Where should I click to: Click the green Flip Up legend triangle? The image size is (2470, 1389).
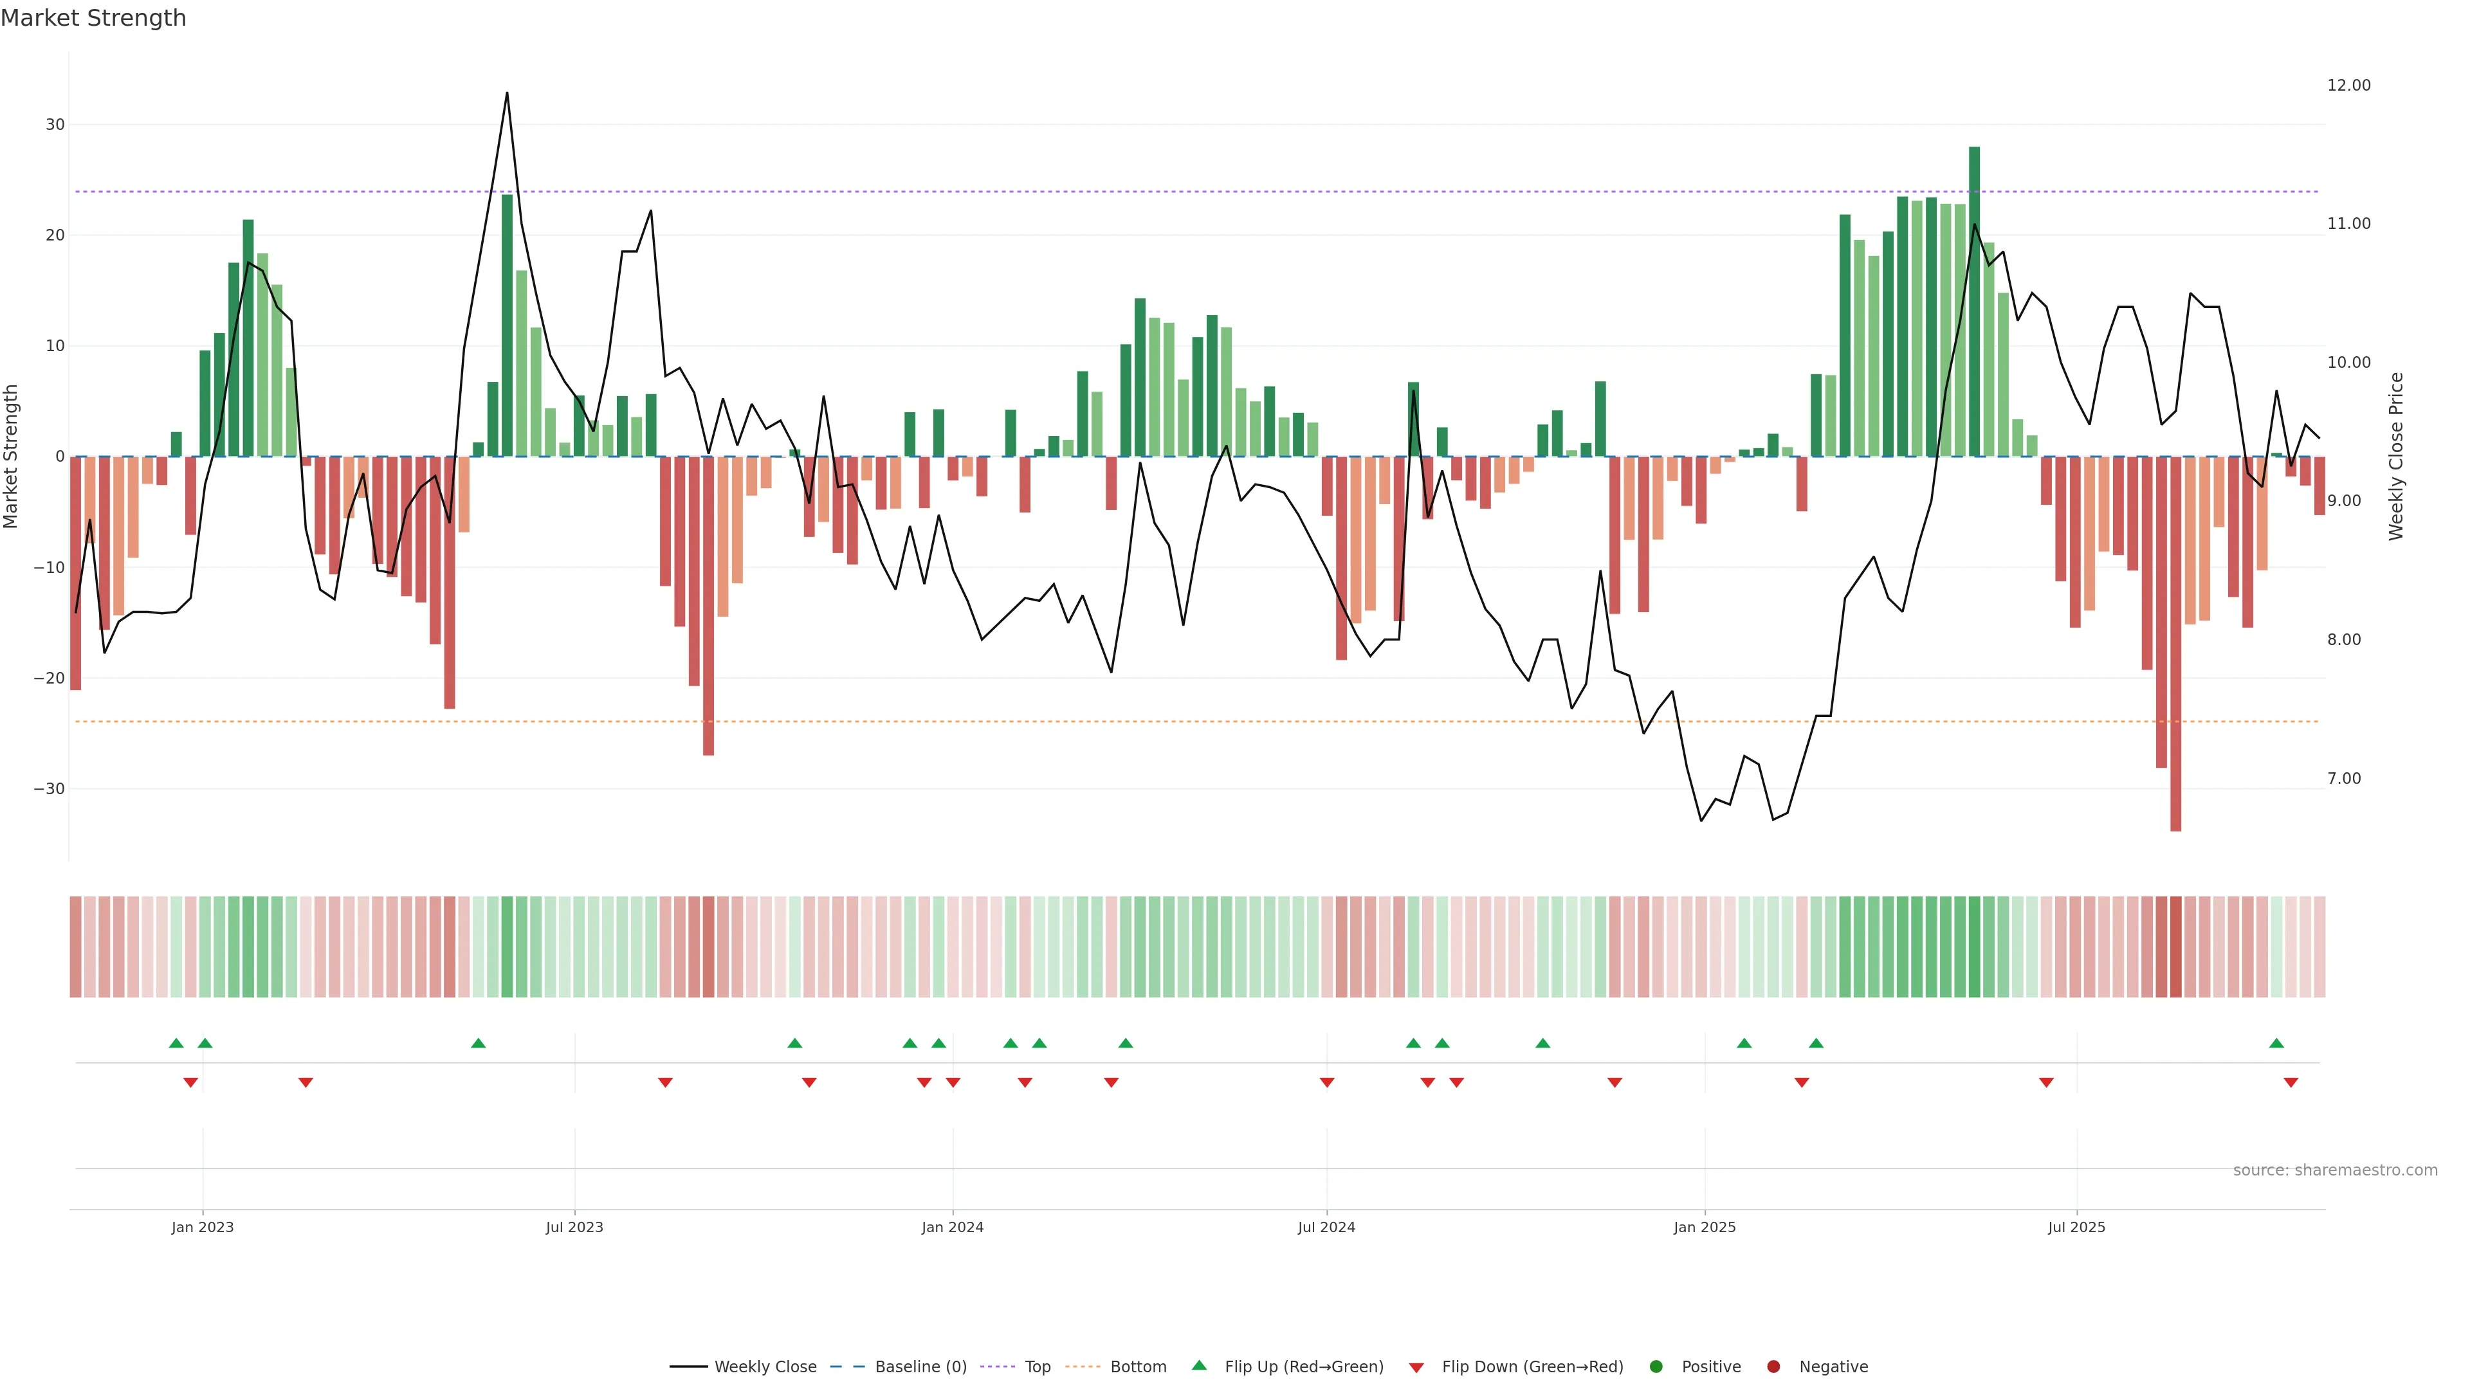(x=1198, y=1365)
